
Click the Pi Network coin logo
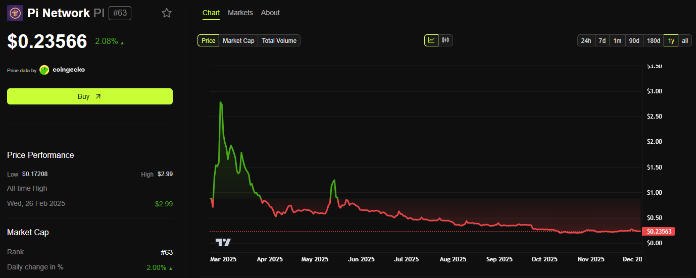coord(15,13)
